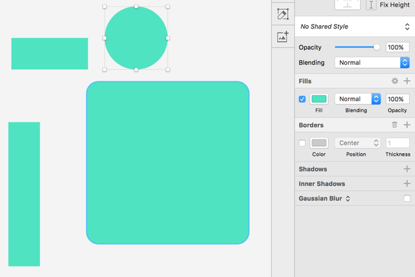The height and width of the screenshot is (277, 415).
Task: Click the add image icon in the side strip
Action: click(283, 36)
